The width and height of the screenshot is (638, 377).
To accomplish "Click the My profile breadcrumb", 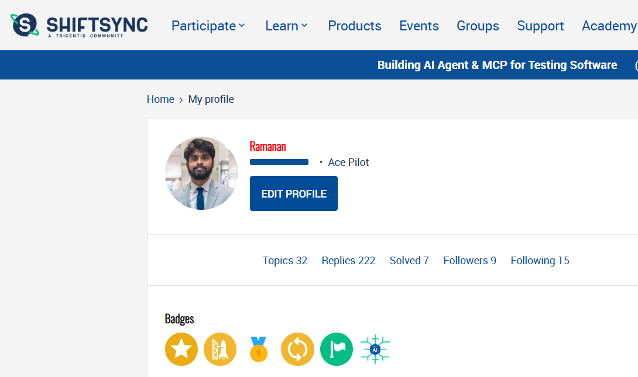I will tap(211, 99).
